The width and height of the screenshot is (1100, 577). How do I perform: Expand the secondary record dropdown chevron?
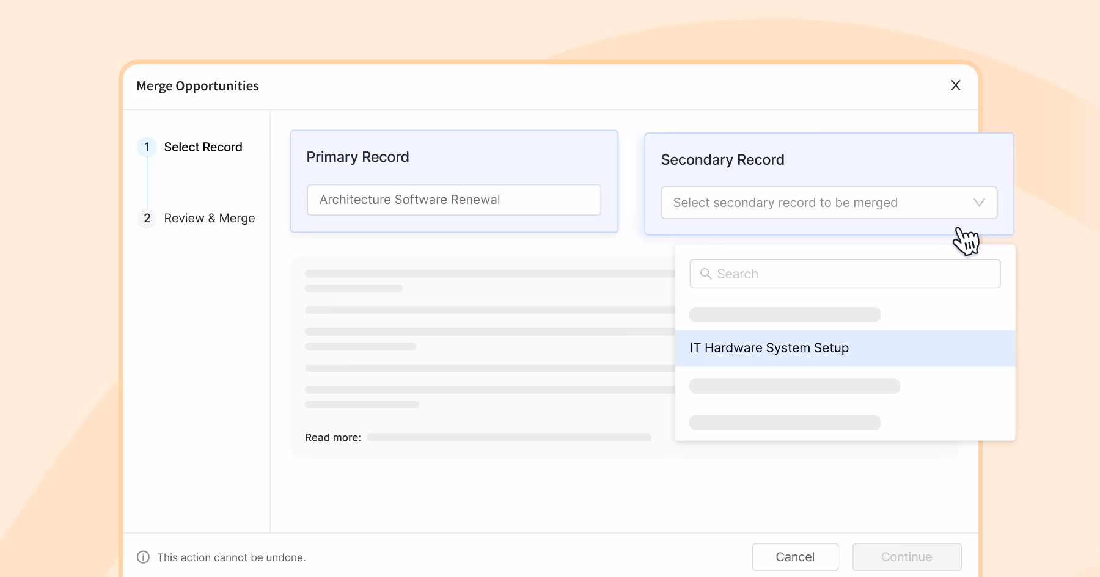pyautogui.click(x=979, y=203)
